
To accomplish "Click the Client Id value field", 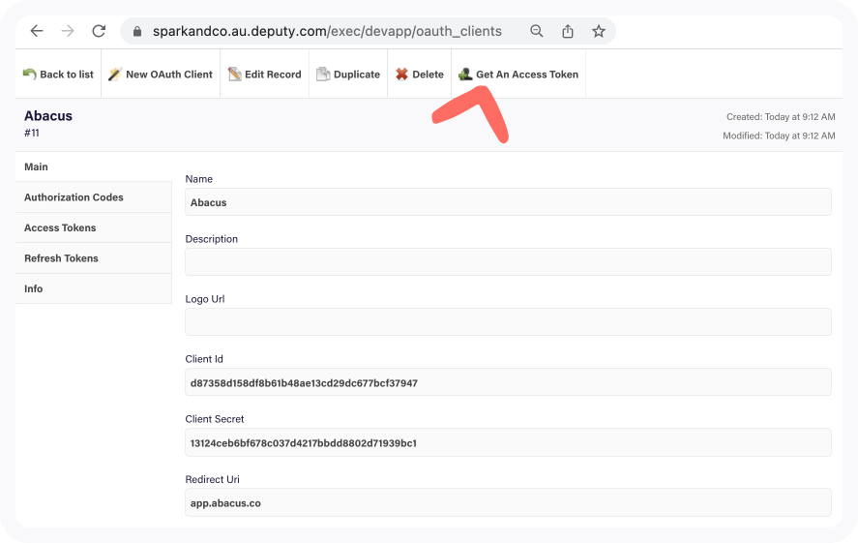I will [x=508, y=382].
